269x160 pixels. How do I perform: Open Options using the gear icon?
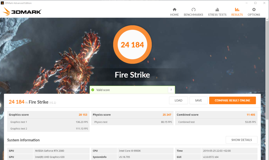pos(254,10)
